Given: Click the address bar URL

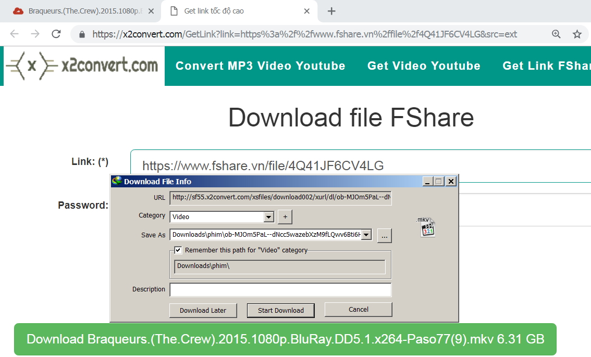Looking at the screenshot, I should click(304, 34).
